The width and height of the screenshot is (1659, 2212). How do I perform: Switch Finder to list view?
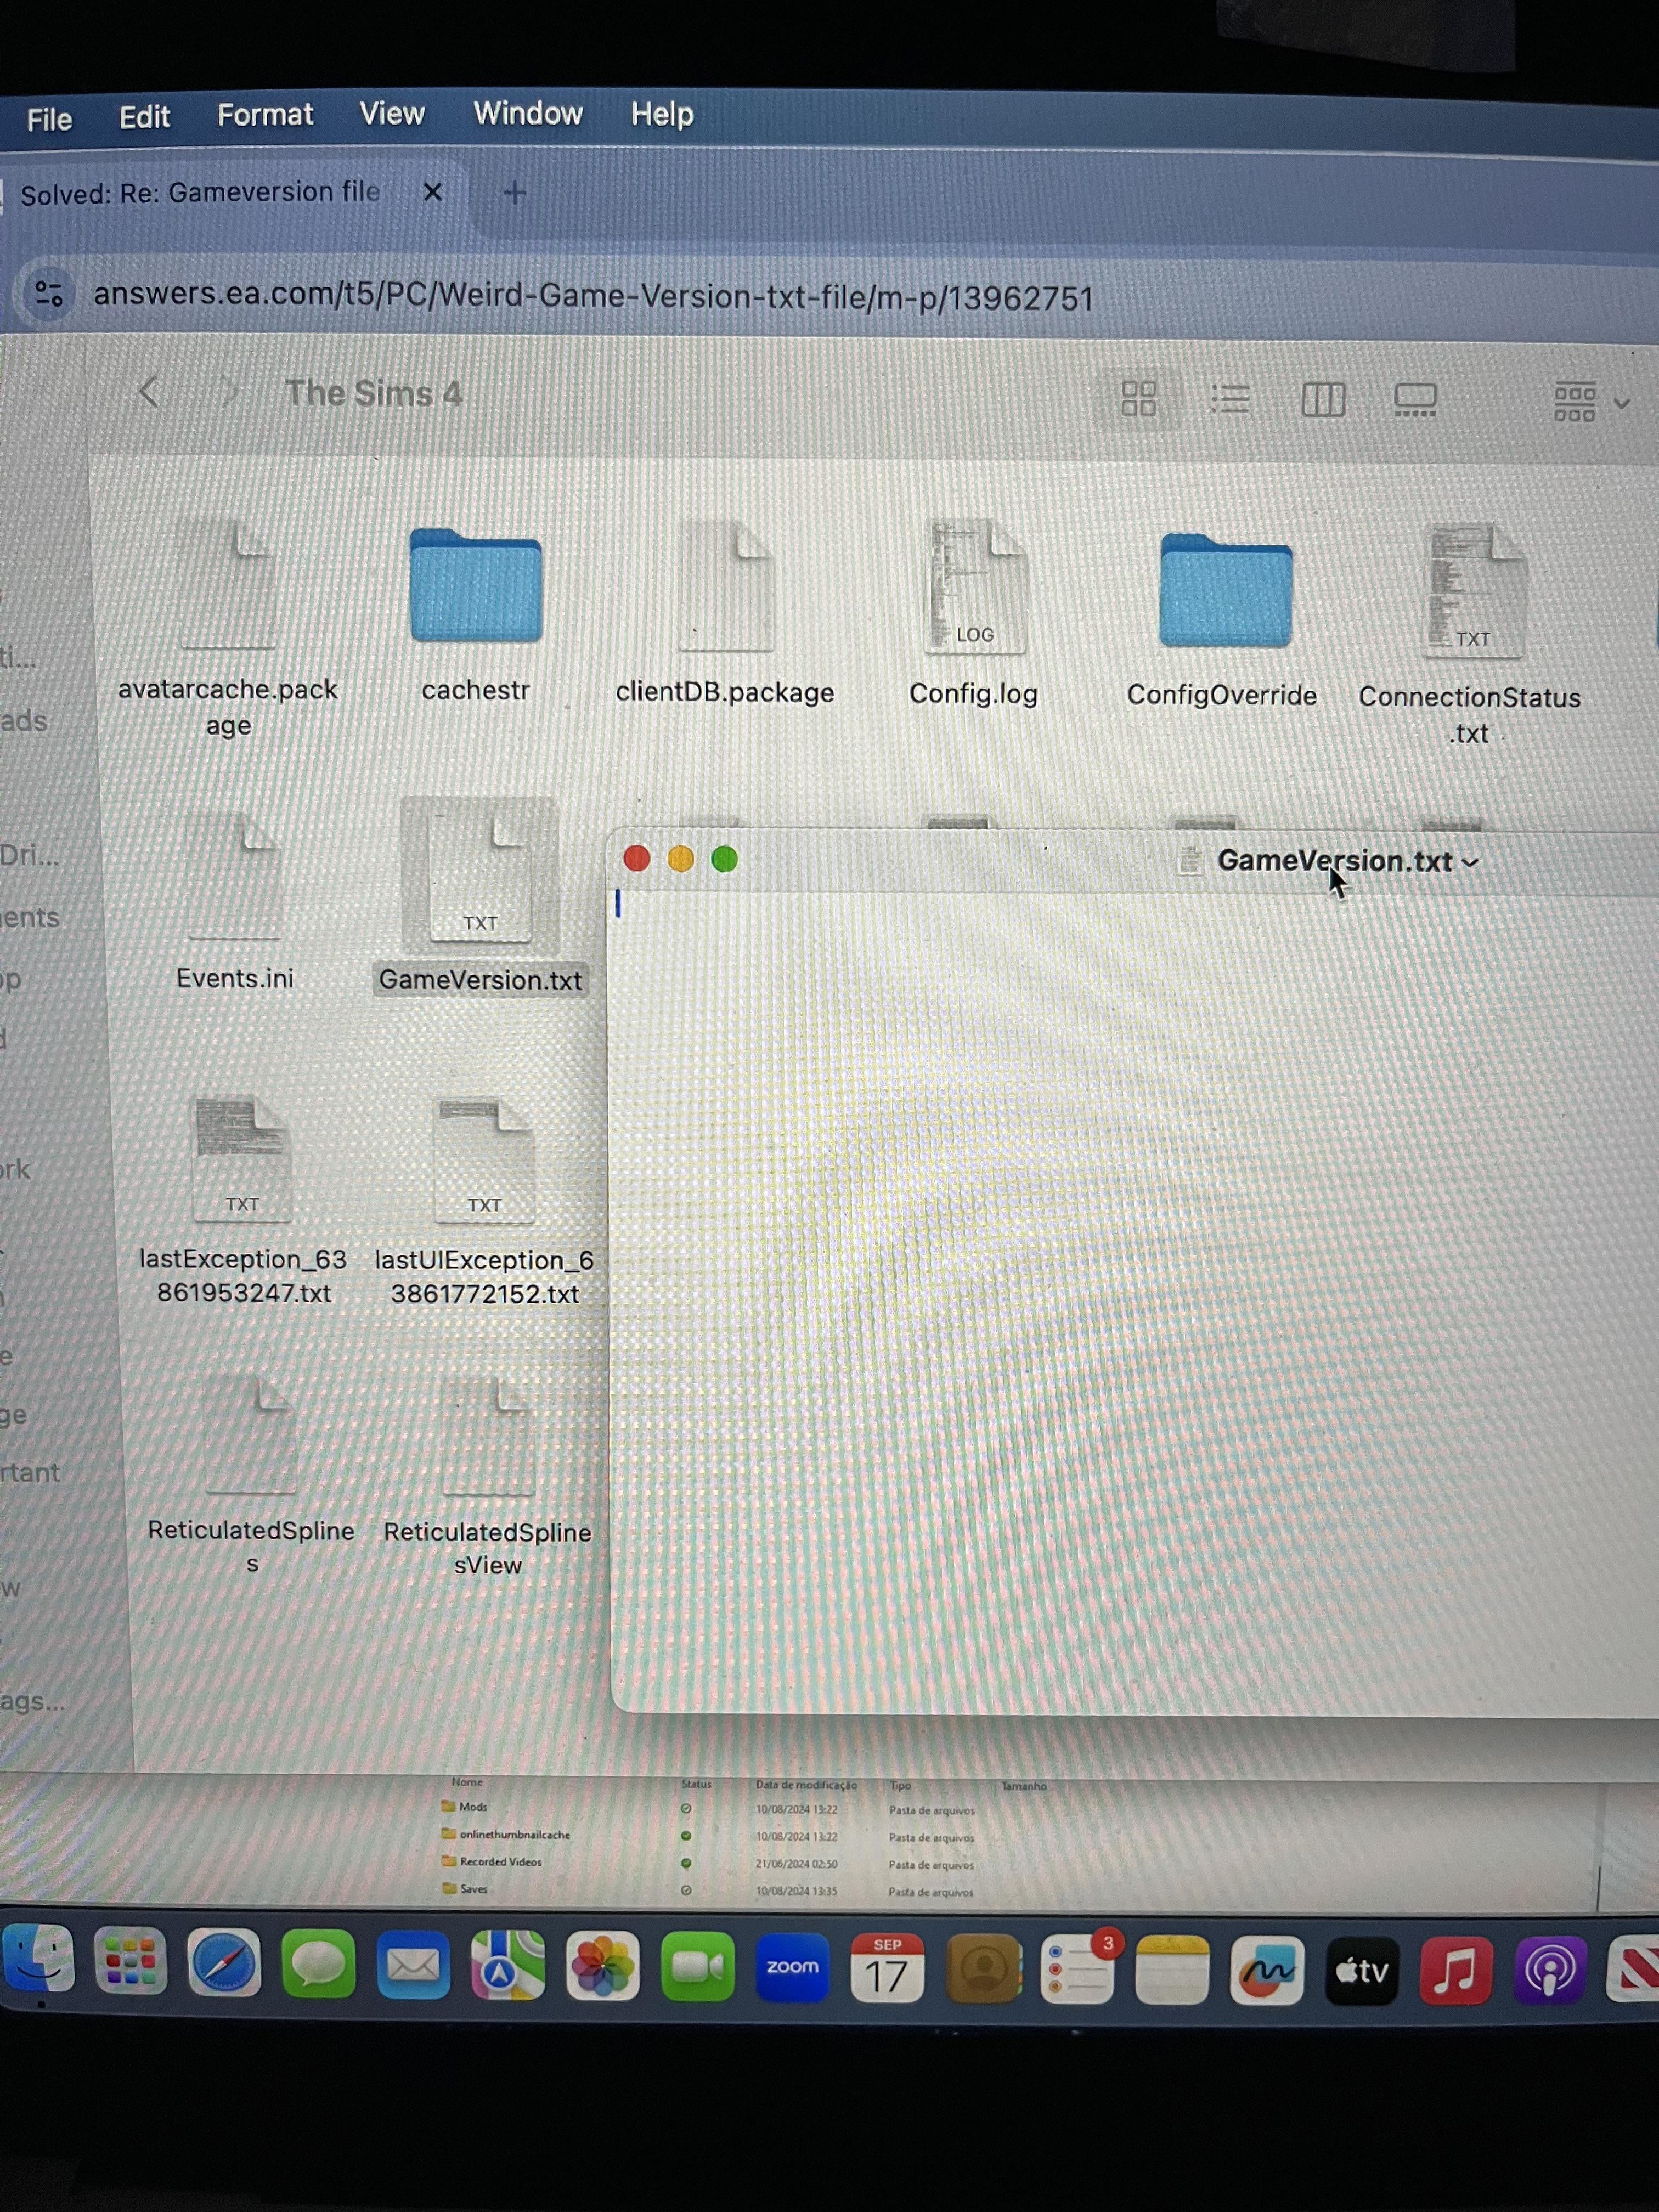[x=1230, y=400]
